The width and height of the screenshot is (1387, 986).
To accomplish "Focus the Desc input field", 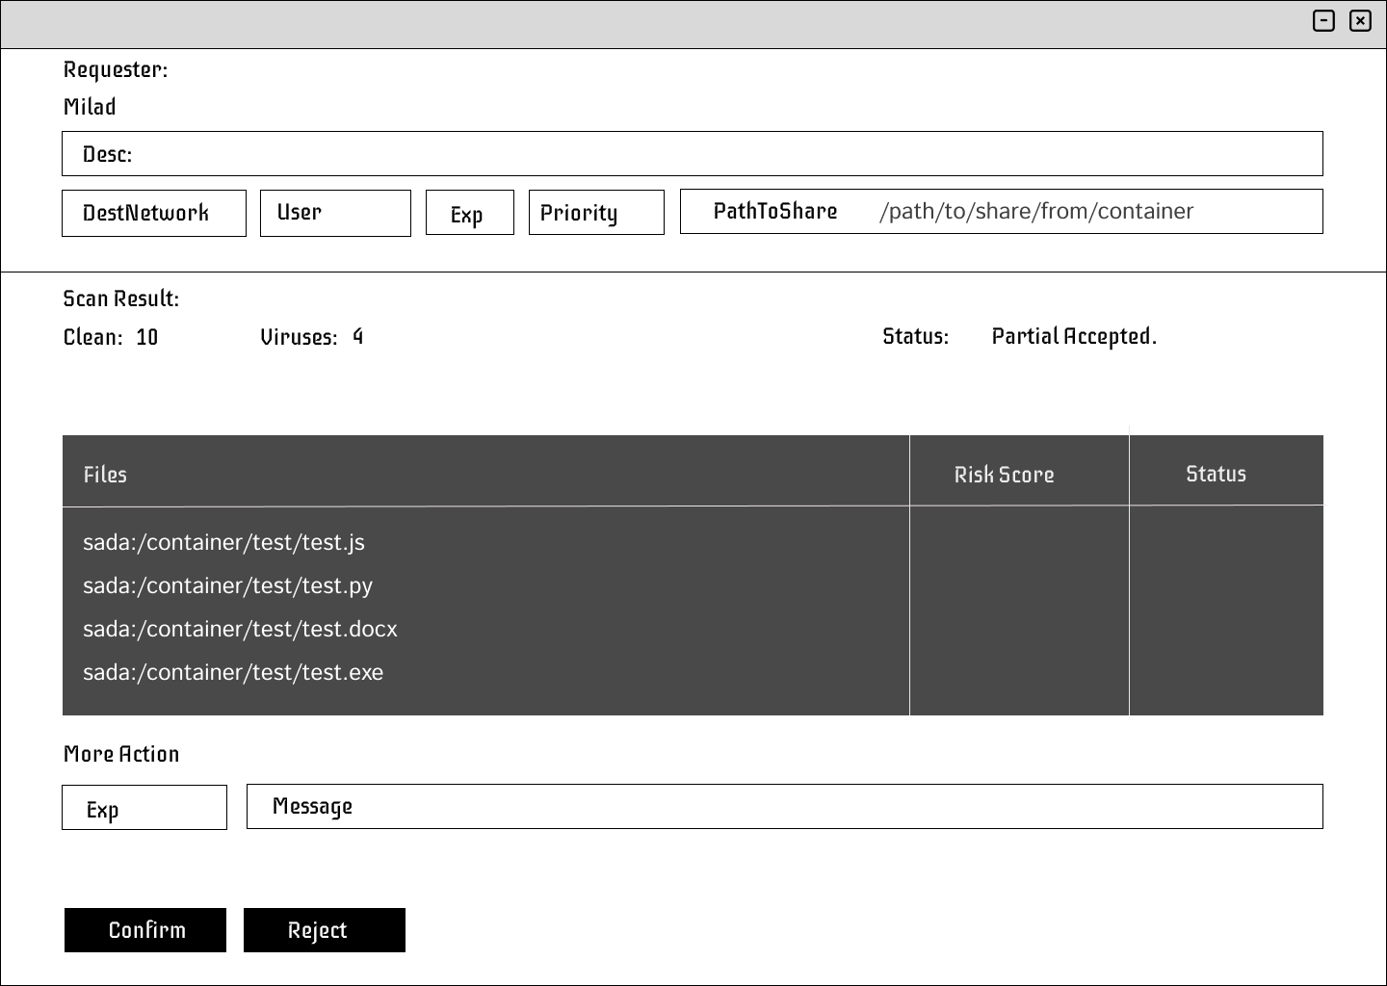I will [x=692, y=154].
